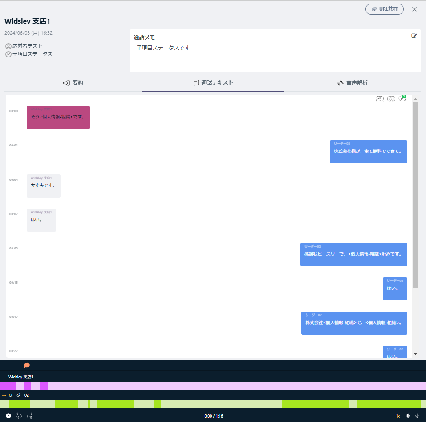
Task: Switch to the 要約 tab
Action: pyautogui.click(x=73, y=83)
